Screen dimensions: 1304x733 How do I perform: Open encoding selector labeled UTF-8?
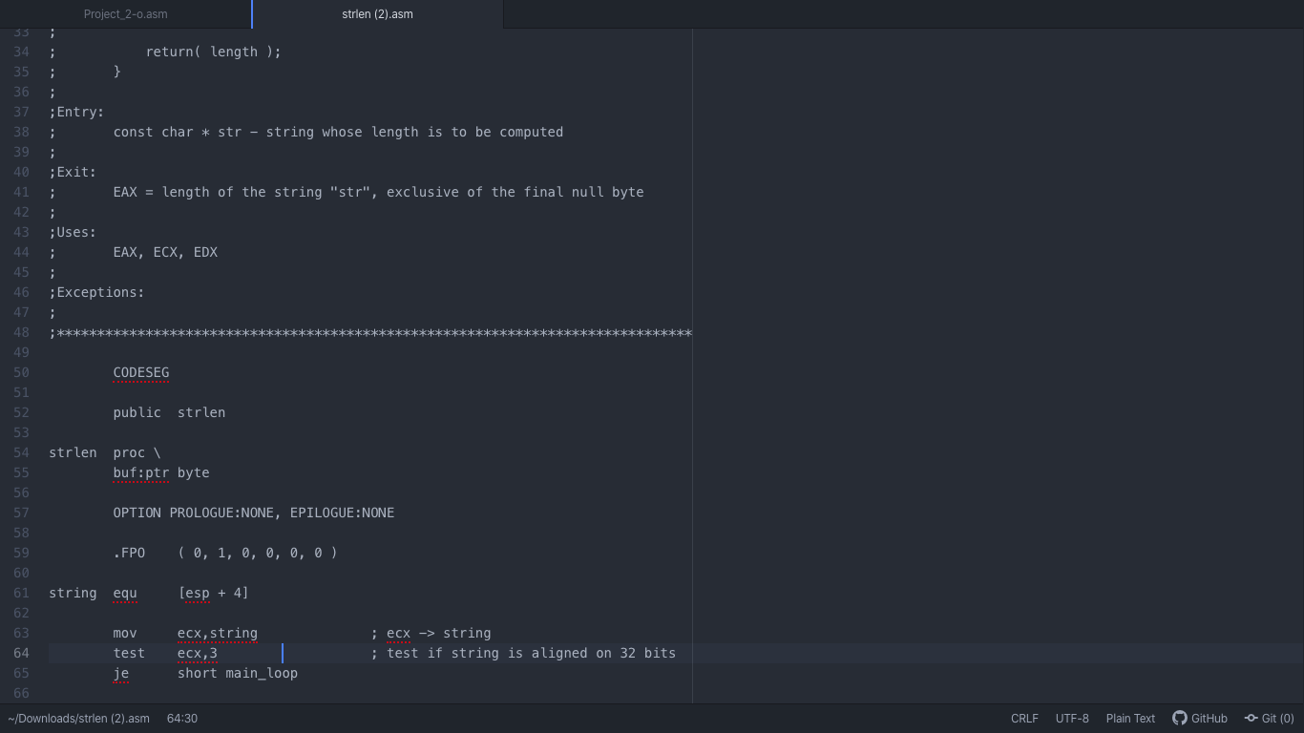[x=1071, y=718]
